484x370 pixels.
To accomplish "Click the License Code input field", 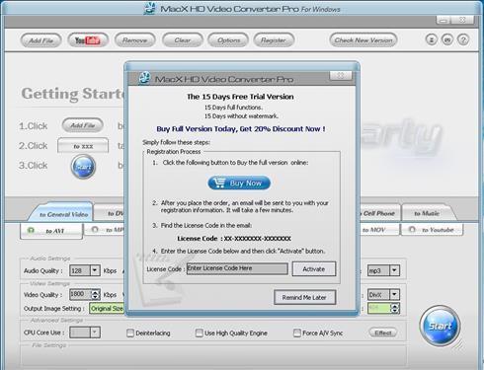I will (237, 268).
